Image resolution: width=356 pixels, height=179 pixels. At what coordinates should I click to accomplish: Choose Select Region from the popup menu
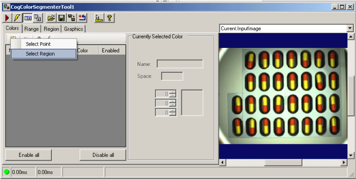click(44, 54)
